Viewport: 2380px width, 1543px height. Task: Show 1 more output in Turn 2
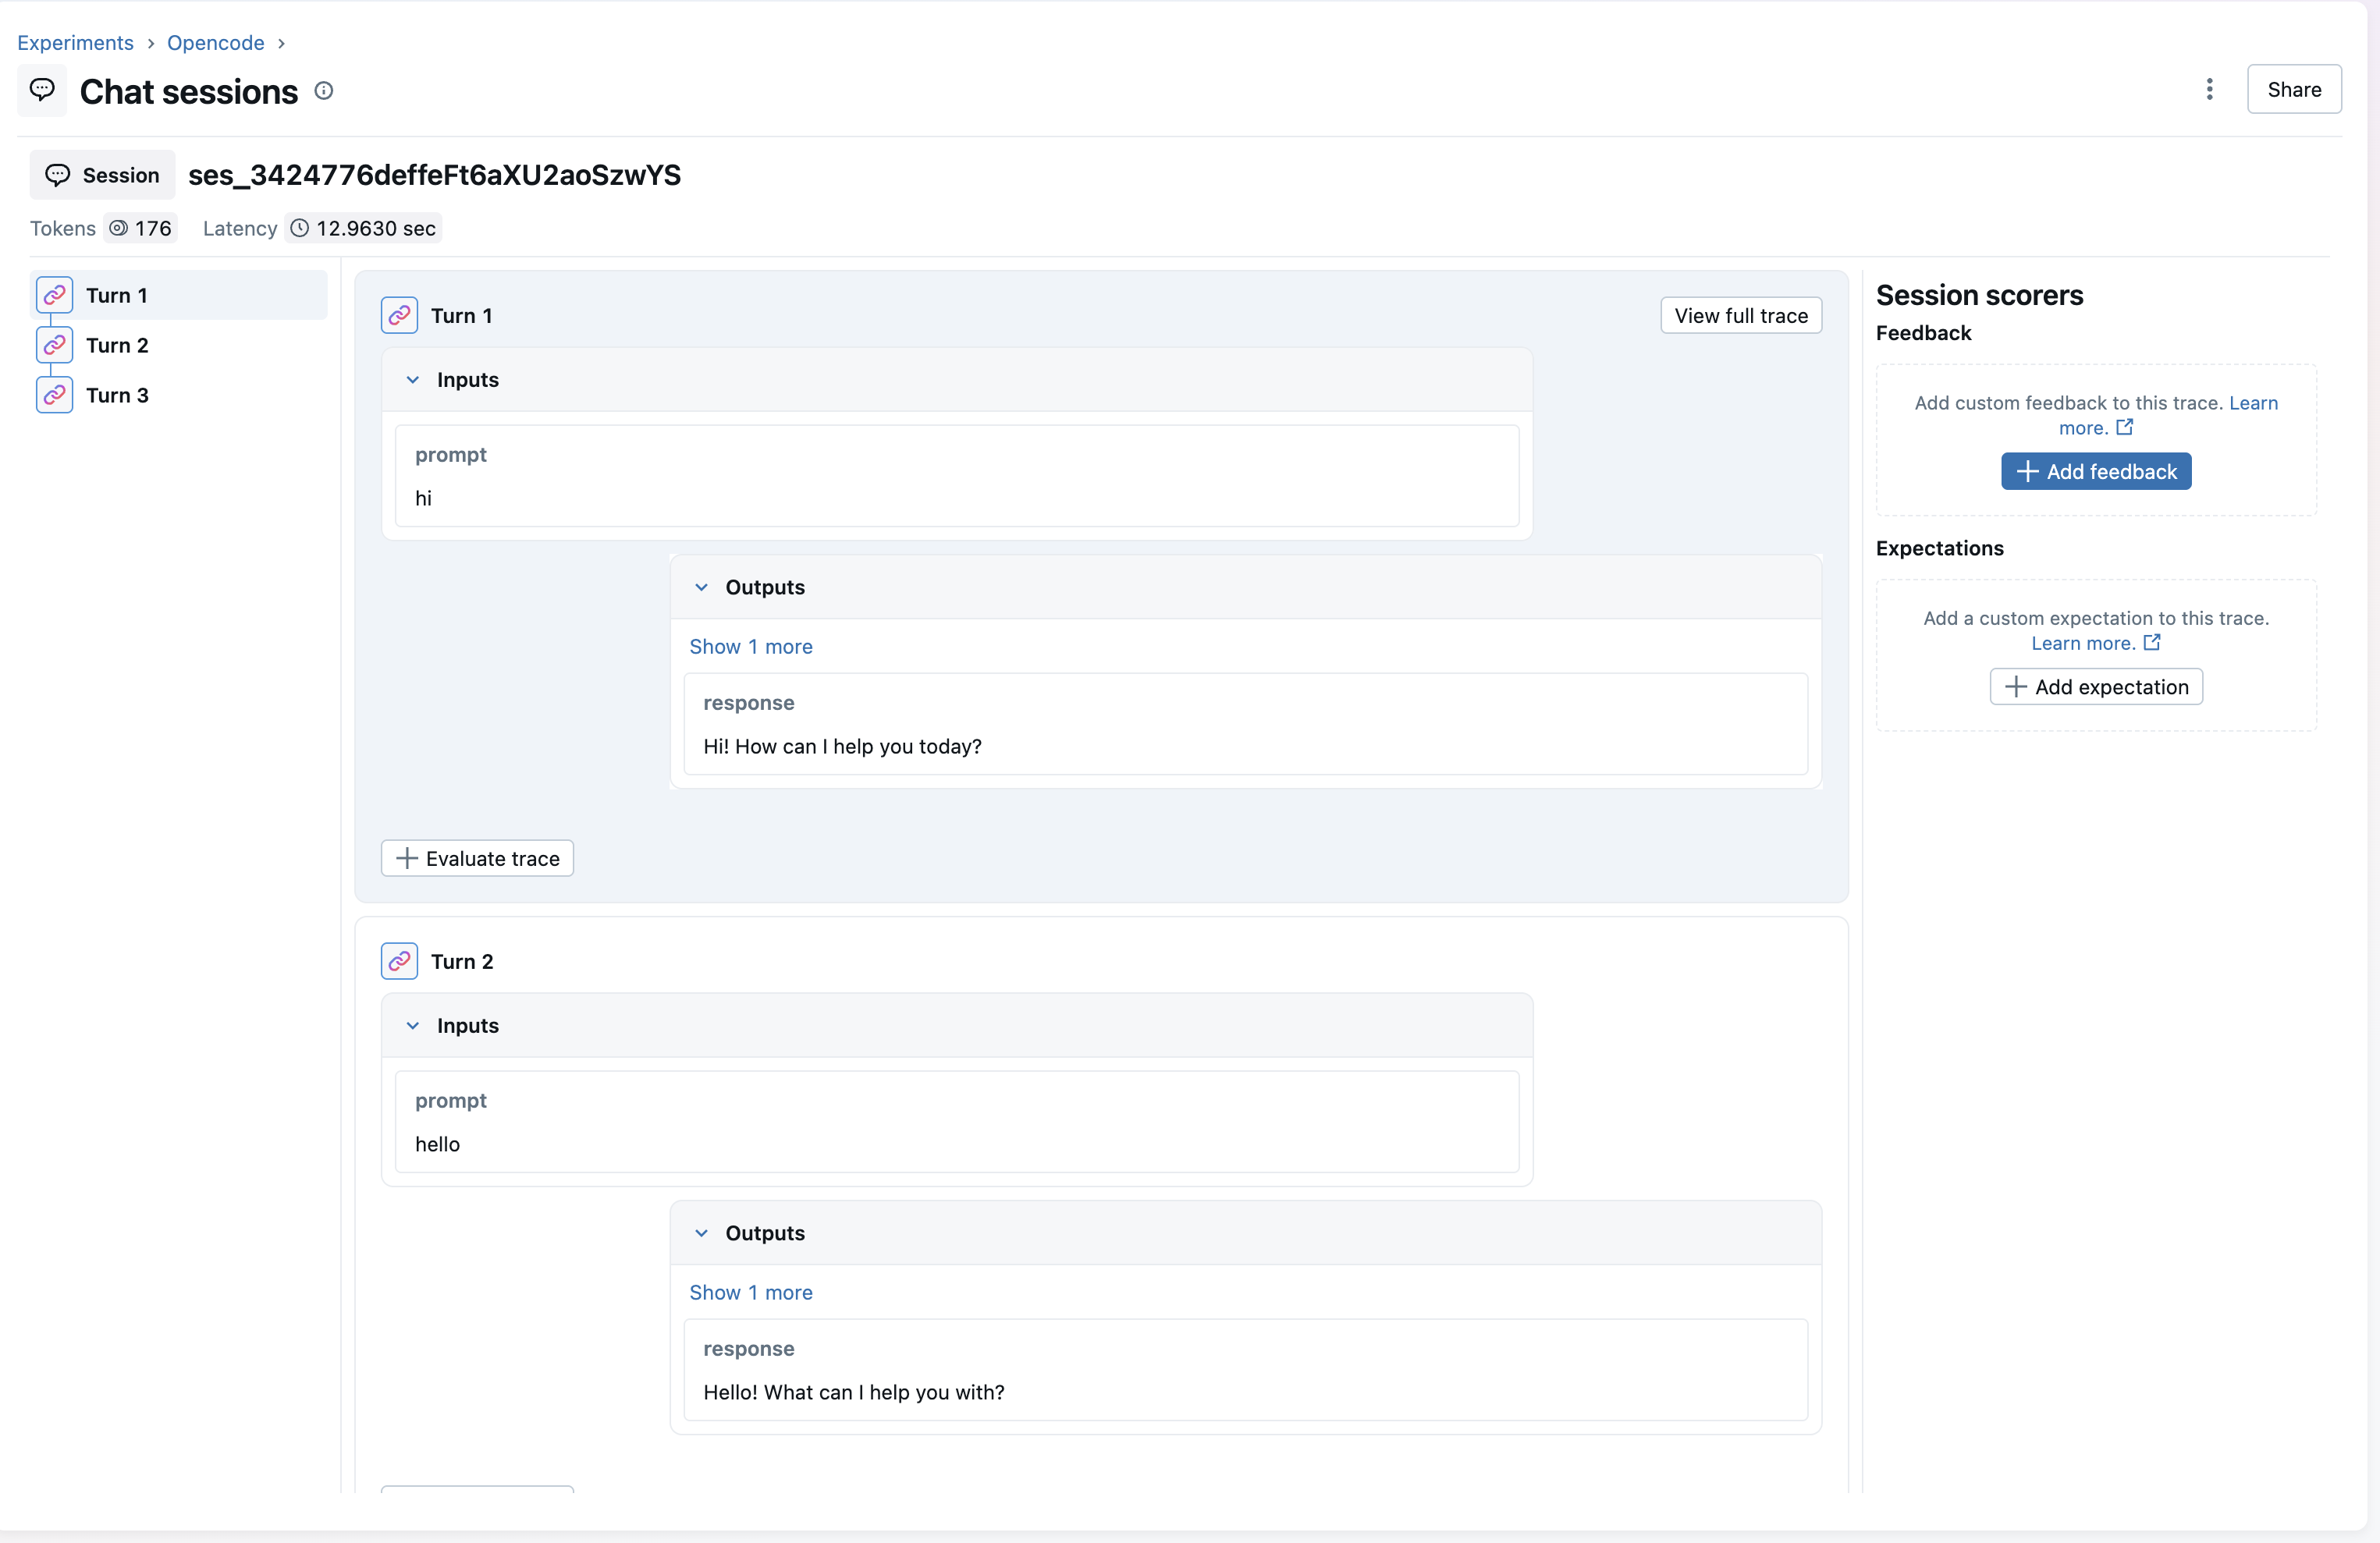pos(750,1292)
